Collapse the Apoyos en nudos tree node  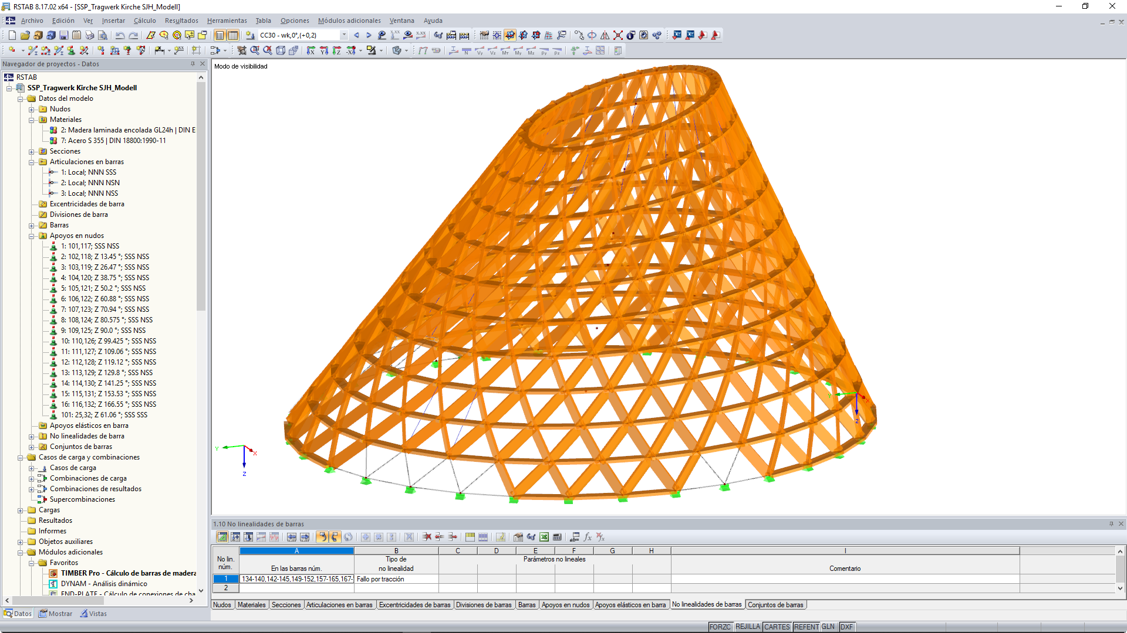tap(32, 236)
